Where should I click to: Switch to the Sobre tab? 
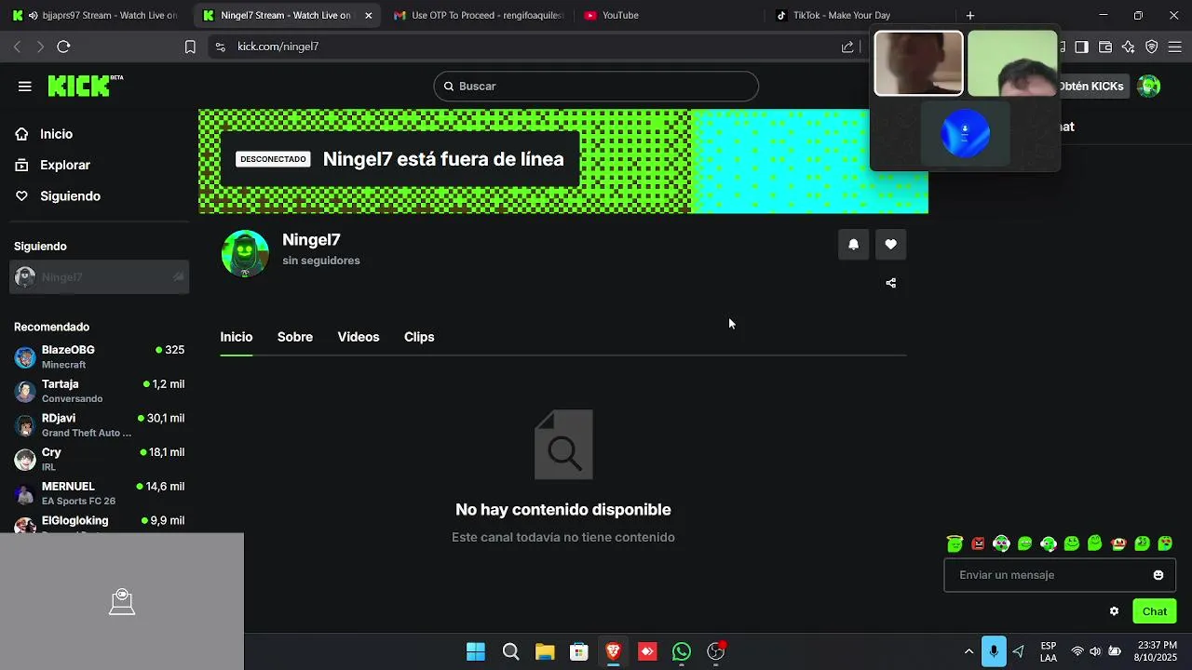[295, 337]
